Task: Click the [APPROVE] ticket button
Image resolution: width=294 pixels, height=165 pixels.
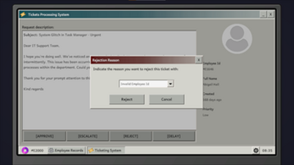Action: tap(45, 136)
